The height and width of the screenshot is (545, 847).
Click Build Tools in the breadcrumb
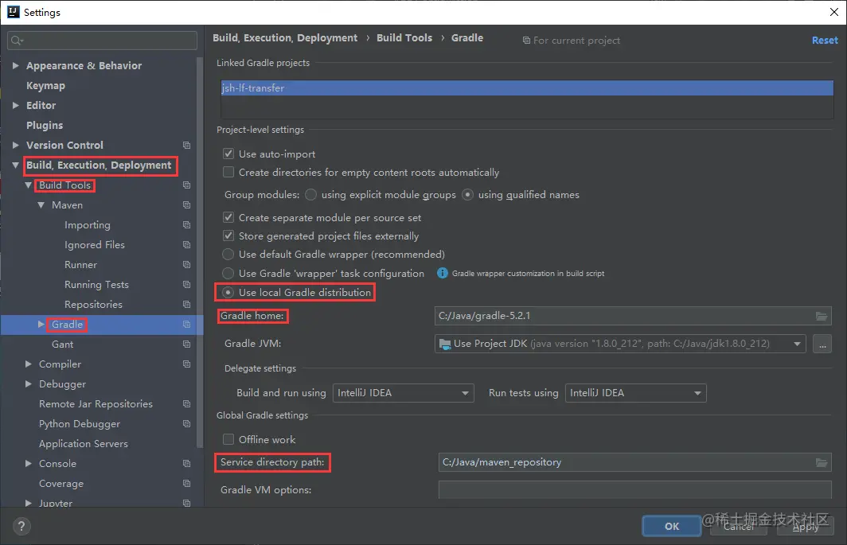[x=404, y=38]
